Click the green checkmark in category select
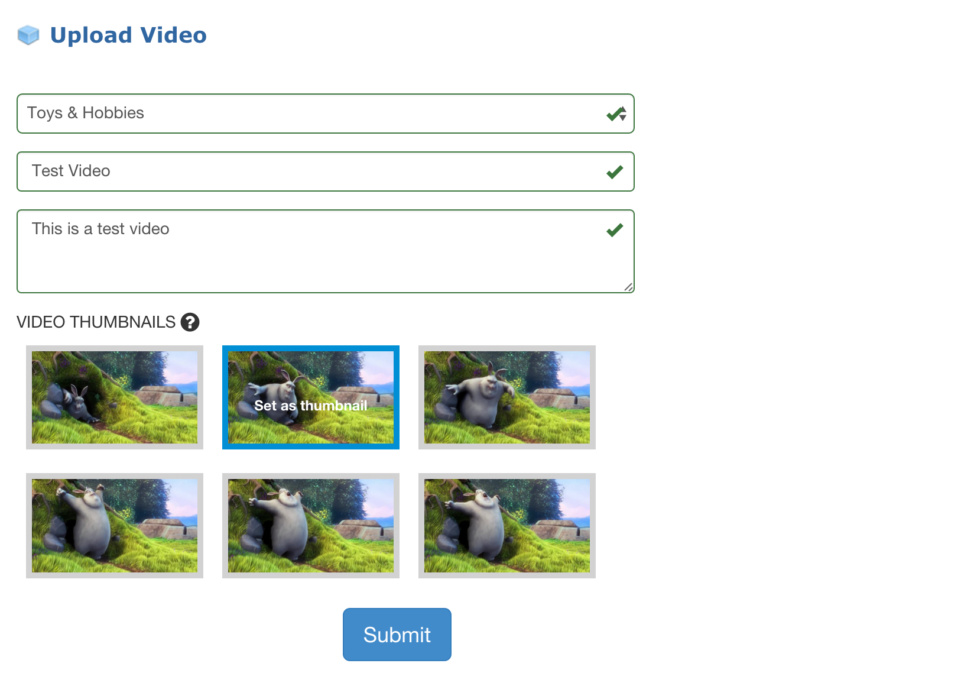 point(613,114)
